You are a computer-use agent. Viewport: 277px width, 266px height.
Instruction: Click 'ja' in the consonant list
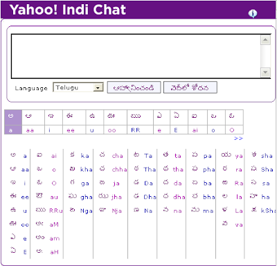(116, 184)
